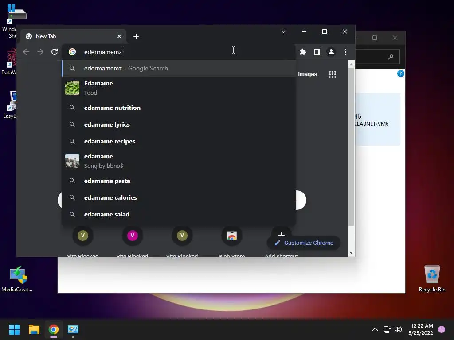The image size is (454, 340).
Task: Open the Chrome side panel icon
Action: click(x=317, y=52)
